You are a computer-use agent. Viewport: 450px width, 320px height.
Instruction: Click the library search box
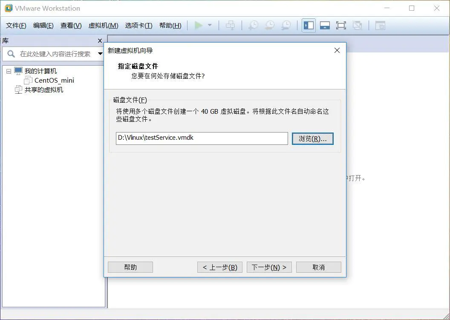pyautogui.click(x=55, y=54)
